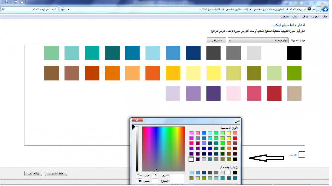The image size is (332, 186).
Task: Click the التدرج hue value field
Action: point(155,175)
